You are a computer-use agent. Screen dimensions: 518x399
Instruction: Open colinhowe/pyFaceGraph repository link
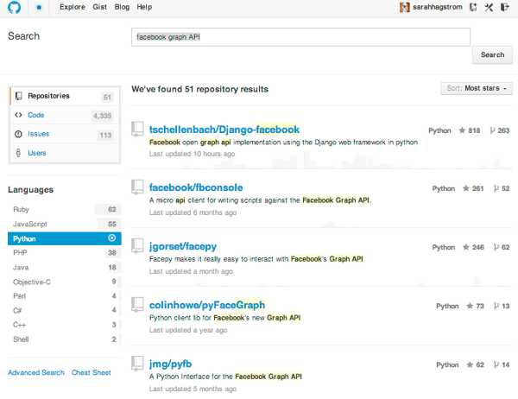207,305
